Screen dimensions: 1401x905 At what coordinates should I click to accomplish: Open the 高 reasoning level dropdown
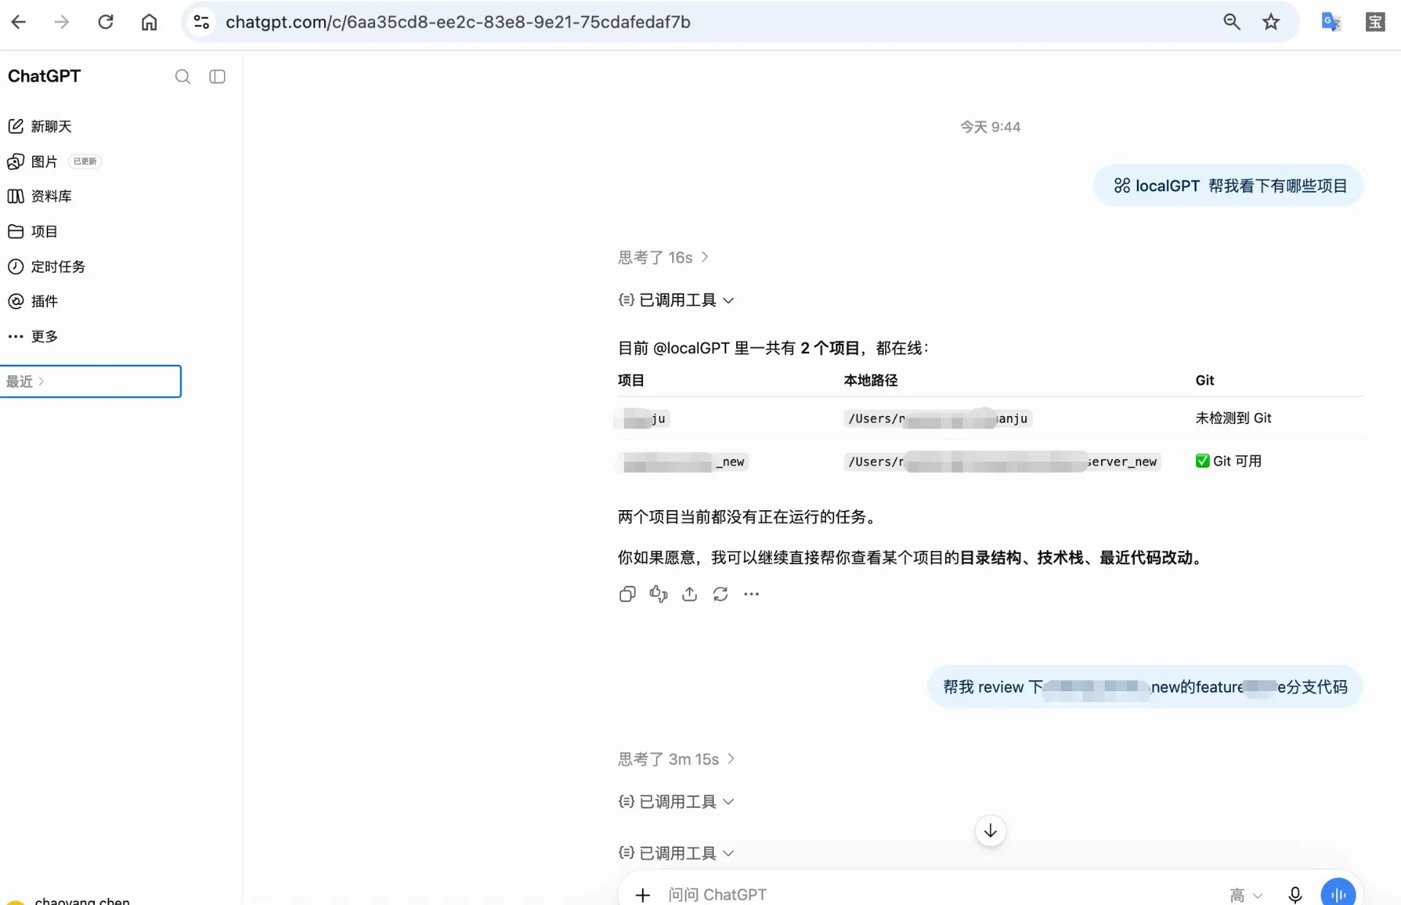tap(1246, 895)
